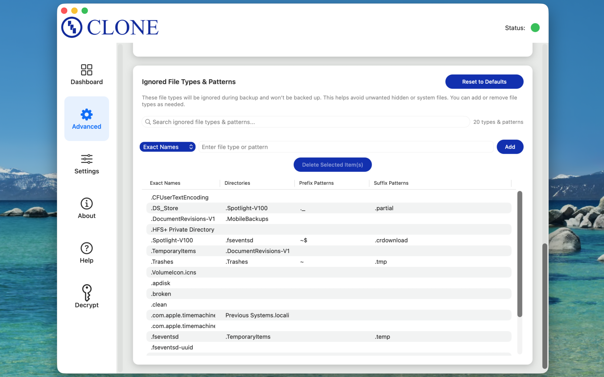Click the Enter file type field
Viewport: 604px width, 377px height.
coord(346,147)
